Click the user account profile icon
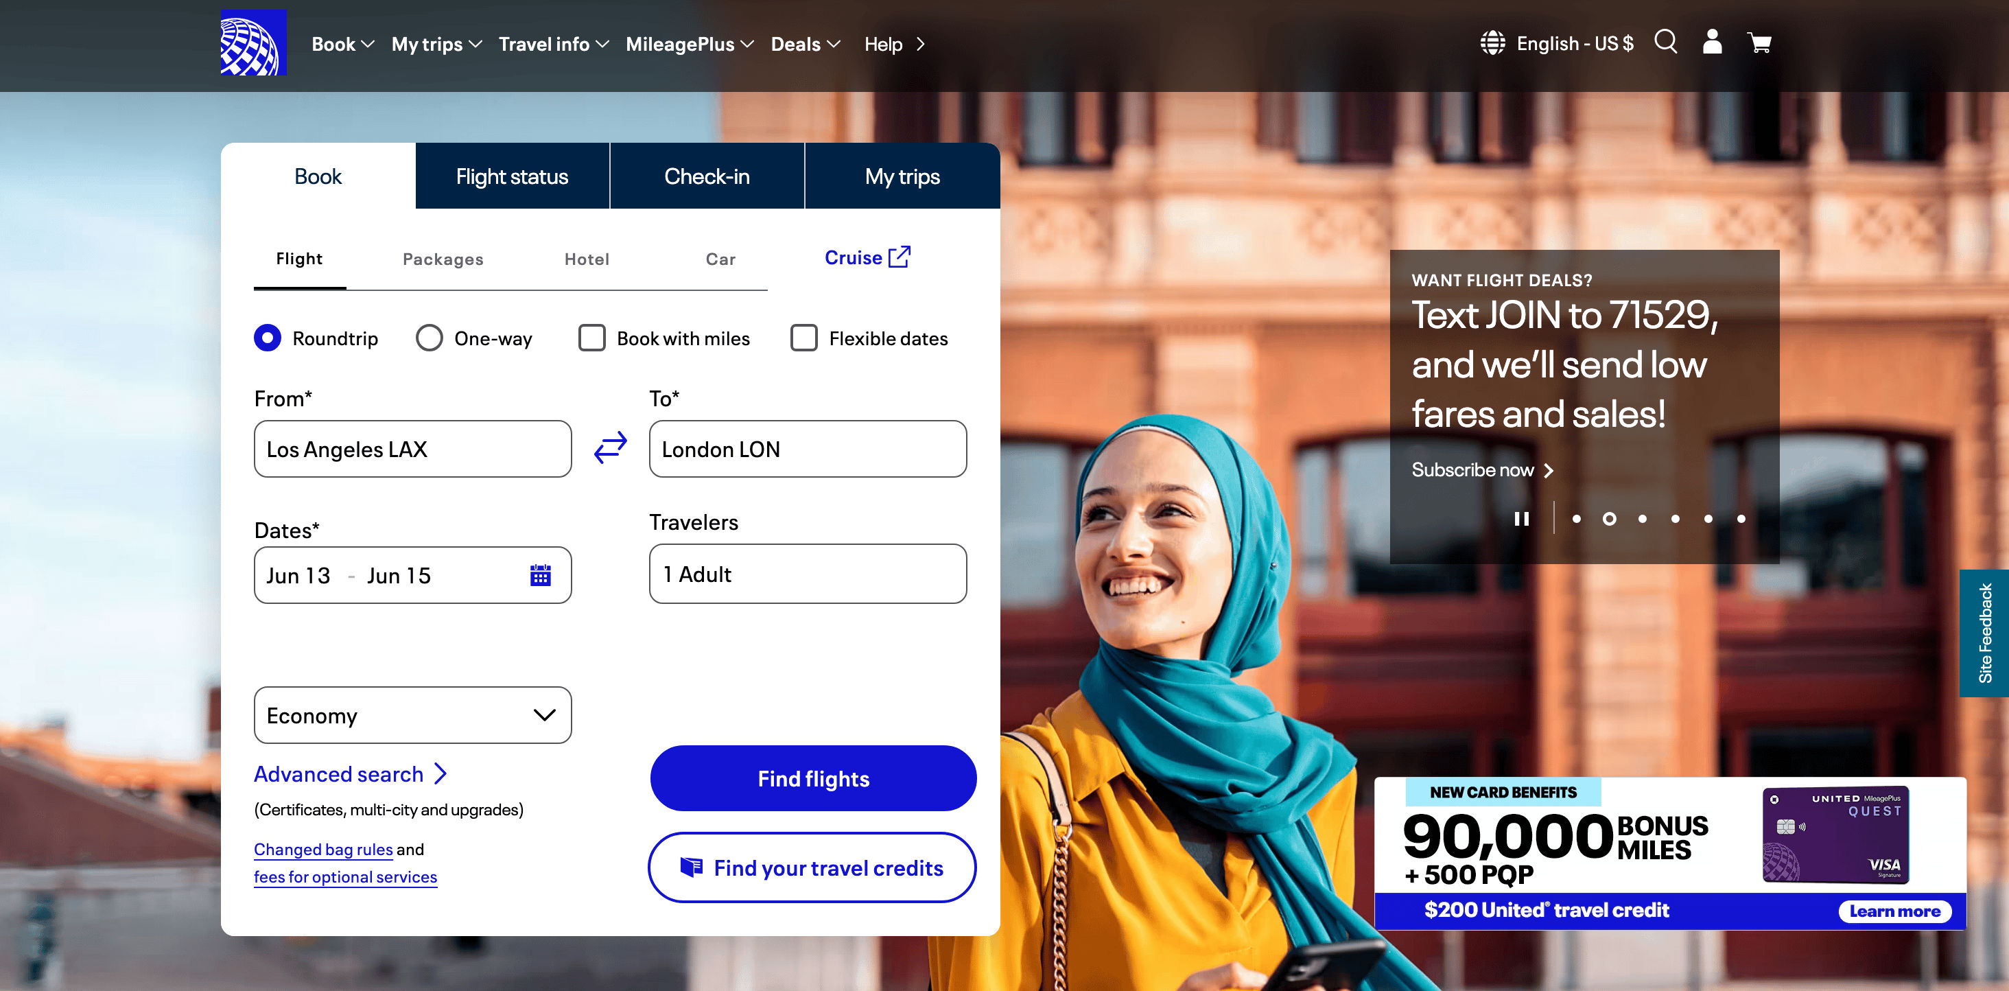 coord(1712,42)
